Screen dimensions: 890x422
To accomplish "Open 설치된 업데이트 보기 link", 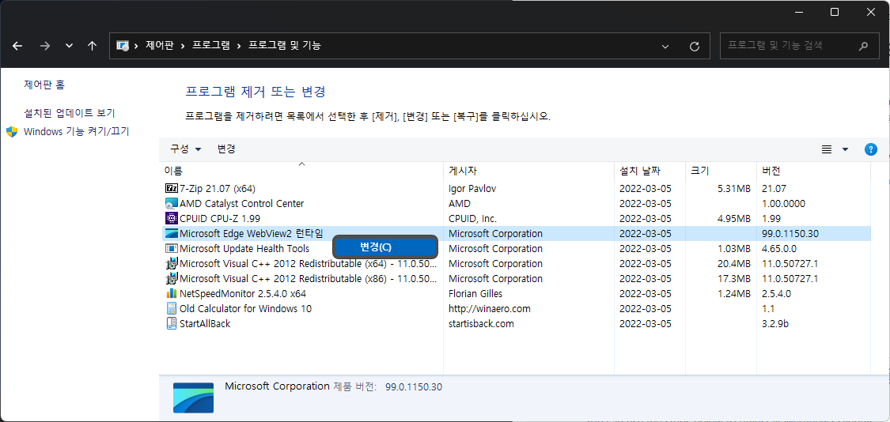I will tap(70, 113).
